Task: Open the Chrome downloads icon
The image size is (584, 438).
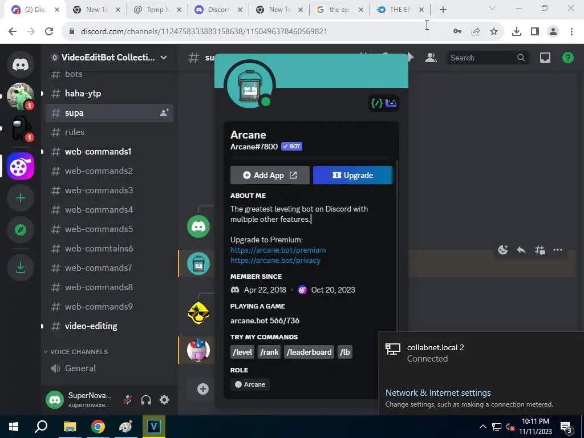Action: click(x=516, y=31)
